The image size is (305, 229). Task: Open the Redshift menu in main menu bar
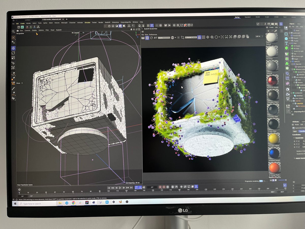[108, 22]
